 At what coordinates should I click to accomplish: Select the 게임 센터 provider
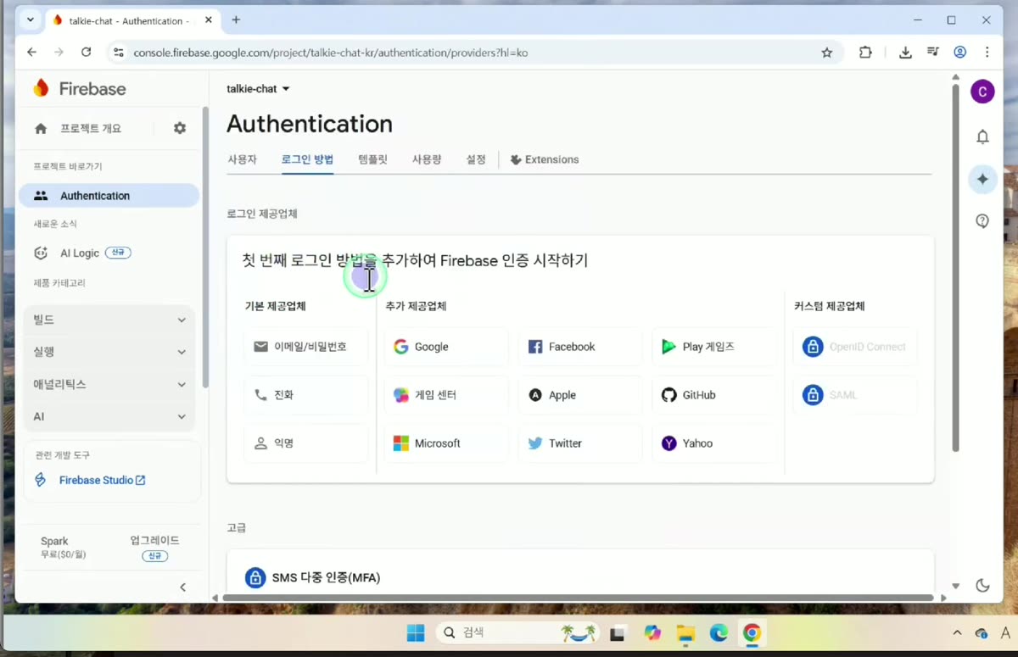[445, 395]
